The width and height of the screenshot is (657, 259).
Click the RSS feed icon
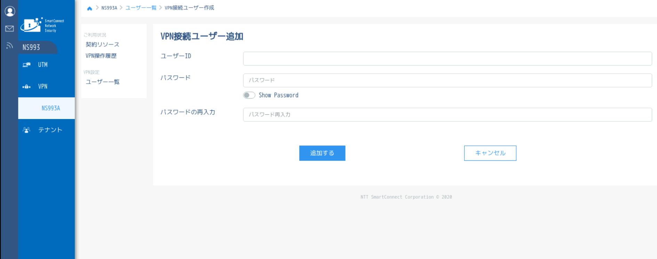pos(10,45)
